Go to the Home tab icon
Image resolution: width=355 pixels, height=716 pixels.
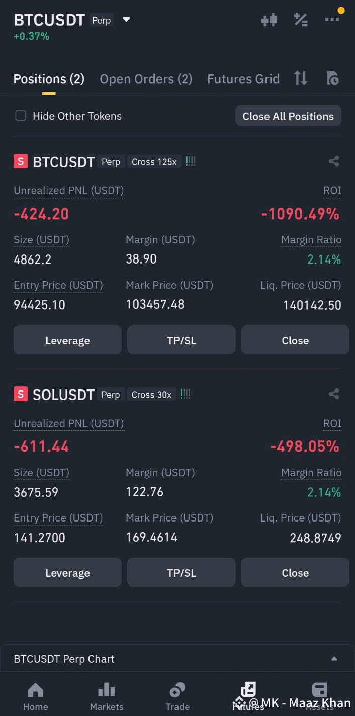coord(35,690)
